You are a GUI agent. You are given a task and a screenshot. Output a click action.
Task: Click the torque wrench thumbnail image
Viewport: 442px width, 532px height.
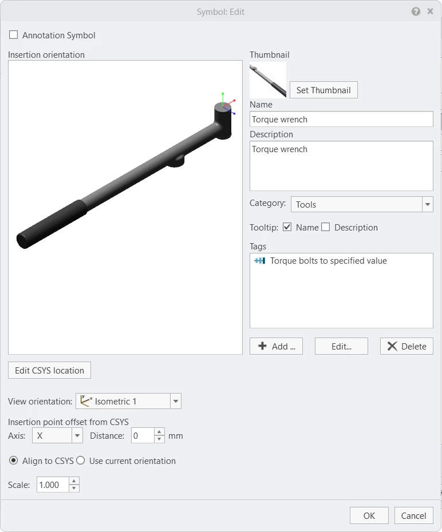coord(268,80)
